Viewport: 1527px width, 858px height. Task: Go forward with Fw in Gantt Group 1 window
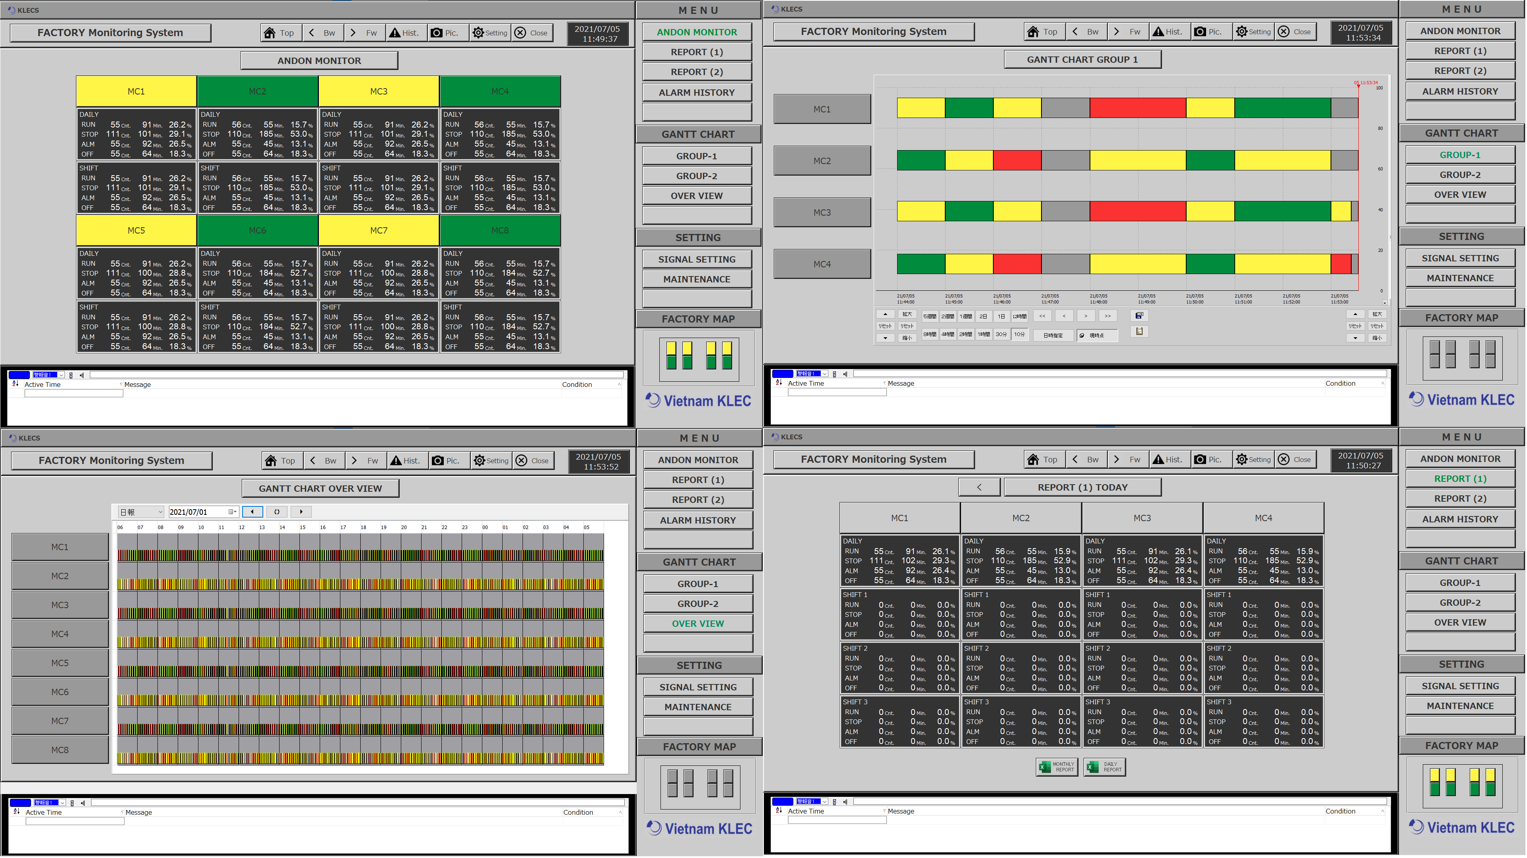point(1128,32)
